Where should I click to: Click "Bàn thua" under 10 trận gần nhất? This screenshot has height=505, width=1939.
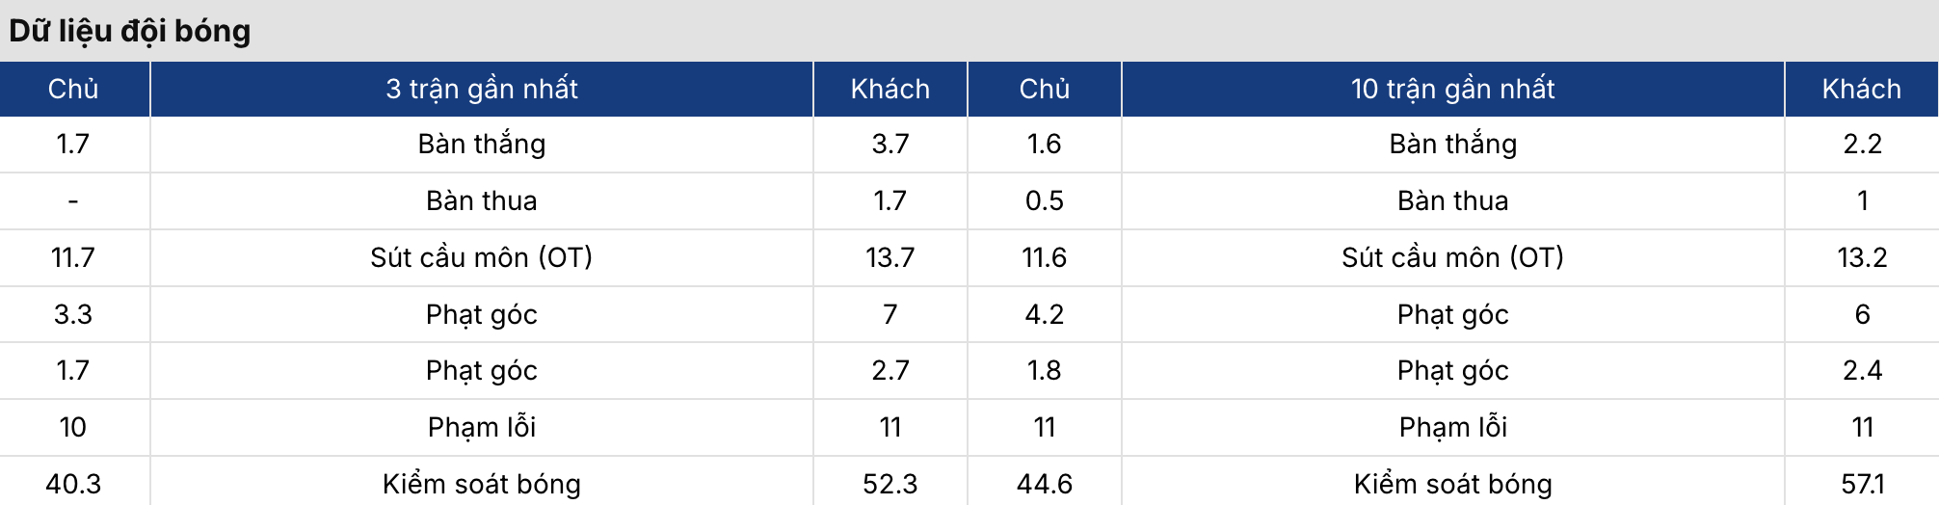click(x=1452, y=200)
